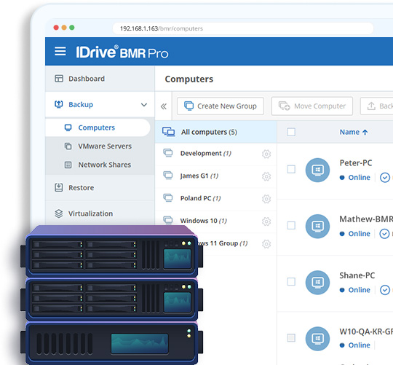Image resolution: width=393 pixels, height=365 pixels.
Task: Click the Development group monitor icon
Action: (x=168, y=153)
